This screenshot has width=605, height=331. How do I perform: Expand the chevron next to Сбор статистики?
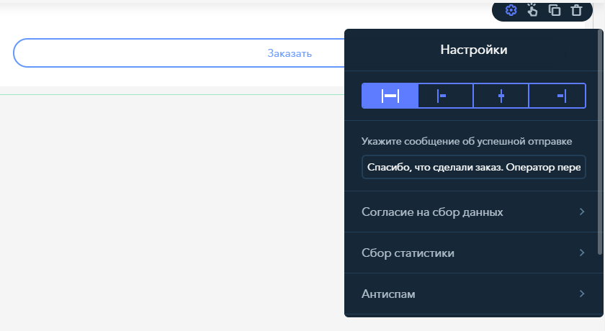582,253
